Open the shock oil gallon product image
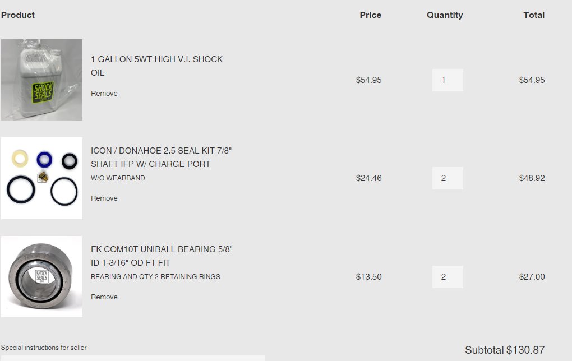Screen dimensions: 572x361 41,80
